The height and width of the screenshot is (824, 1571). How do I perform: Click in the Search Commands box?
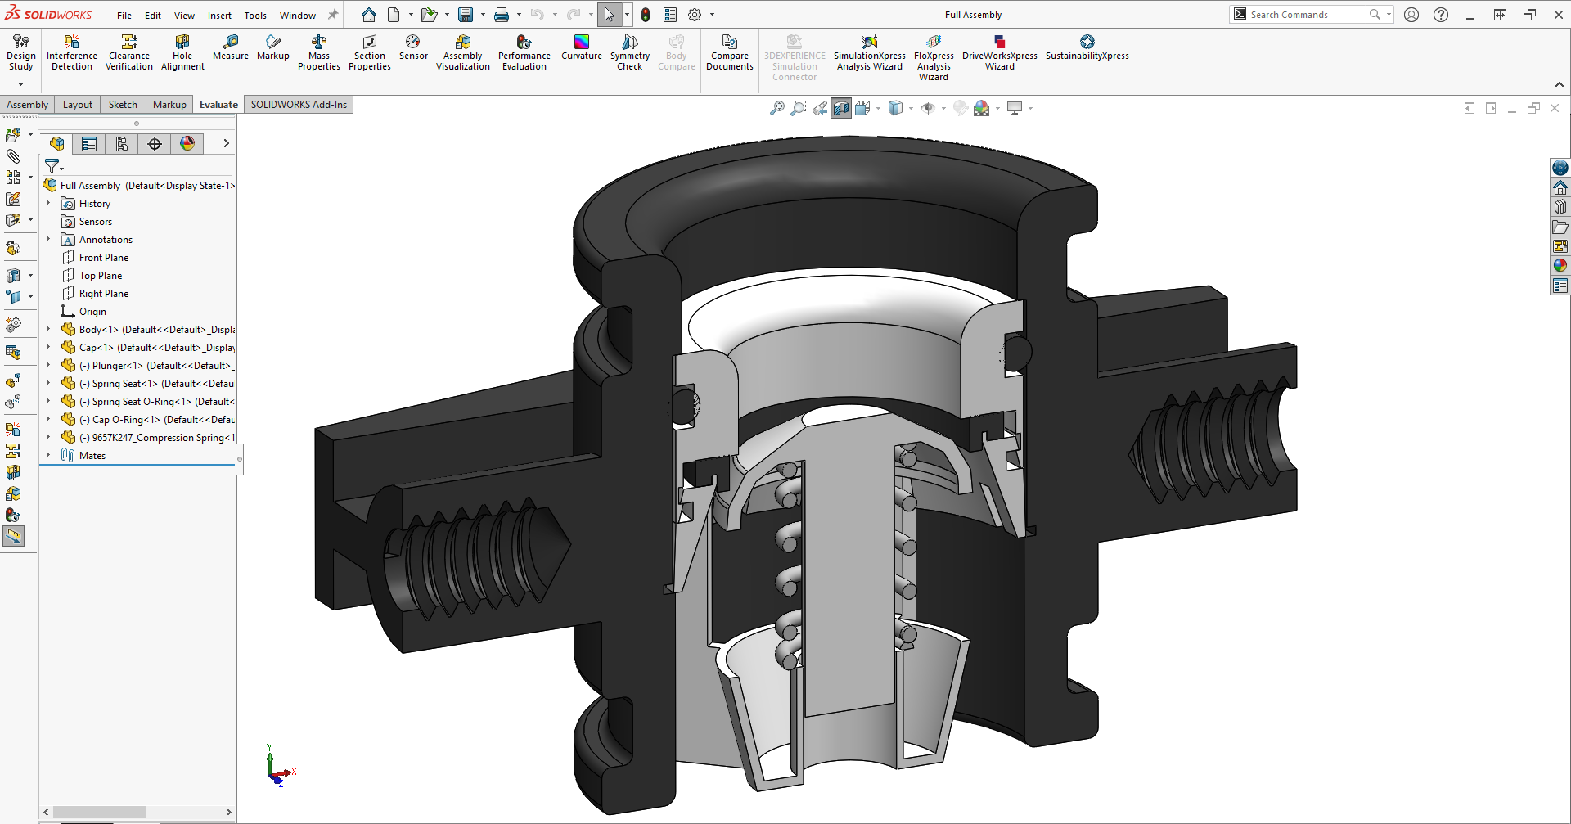1308,15
